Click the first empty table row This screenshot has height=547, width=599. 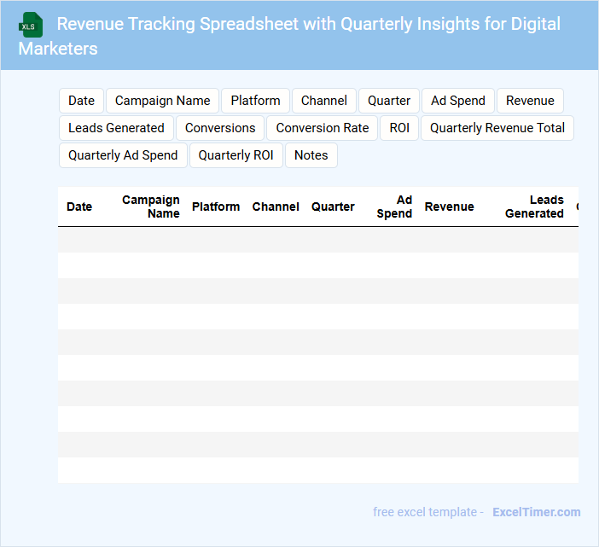click(317, 240)
